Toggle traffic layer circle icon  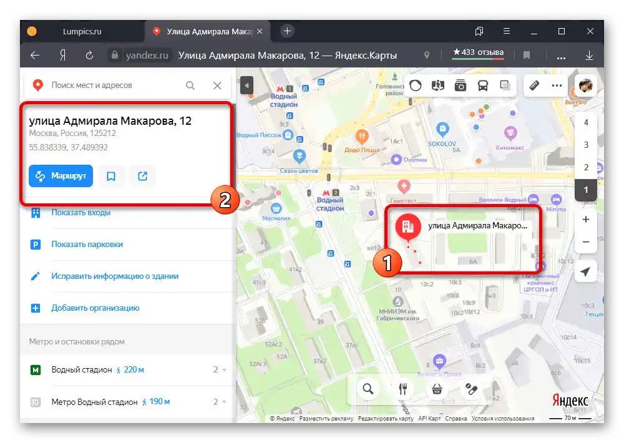click(x=416, y=85)
